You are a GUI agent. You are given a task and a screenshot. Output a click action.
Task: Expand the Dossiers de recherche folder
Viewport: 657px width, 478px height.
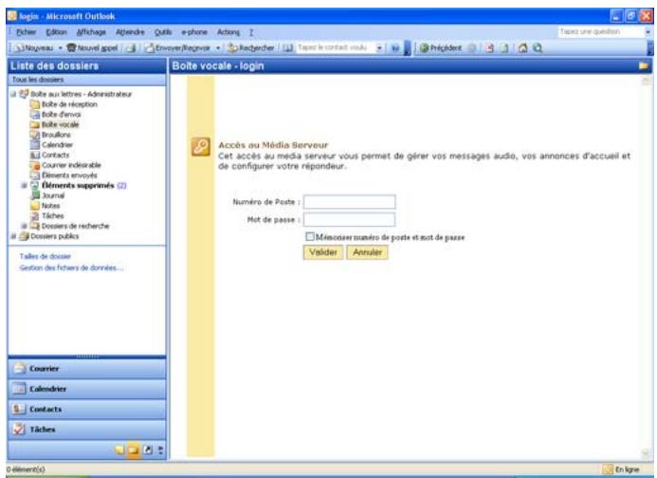coord(24,226)
